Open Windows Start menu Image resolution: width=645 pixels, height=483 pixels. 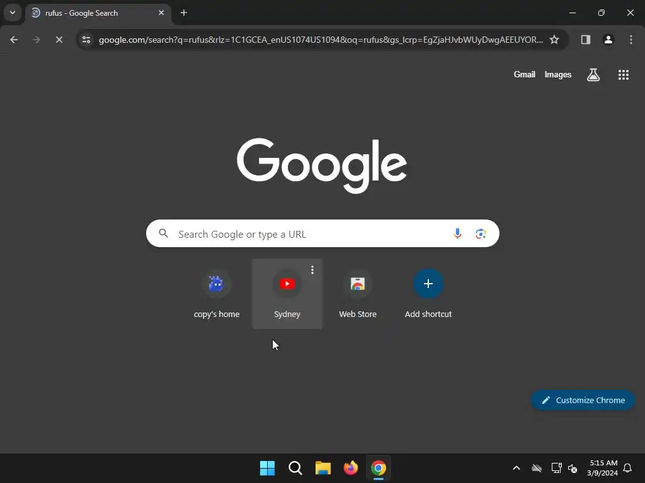tap(267, 468)
